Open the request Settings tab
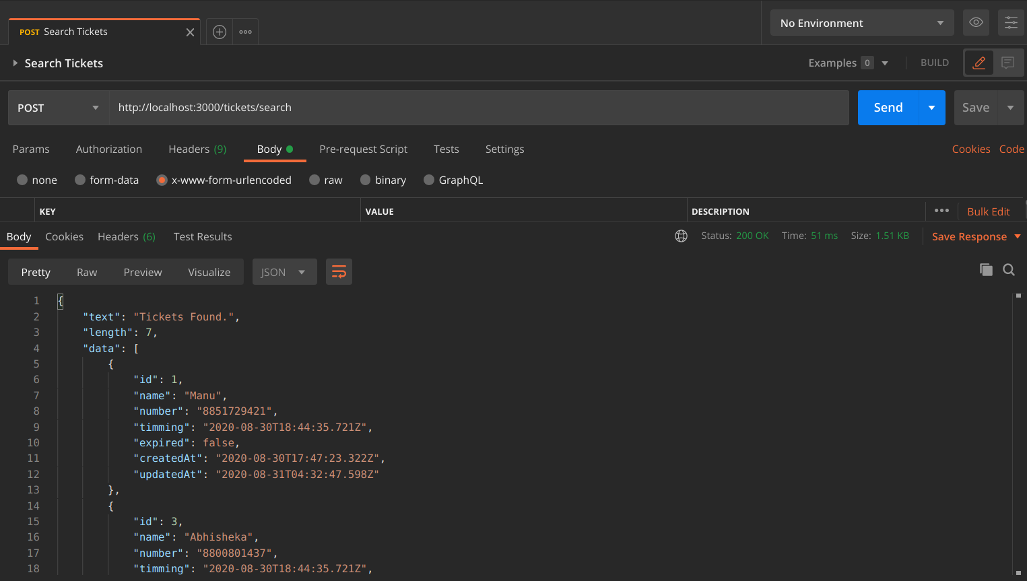Screen dimensions: 1027x581 (504, 149)
